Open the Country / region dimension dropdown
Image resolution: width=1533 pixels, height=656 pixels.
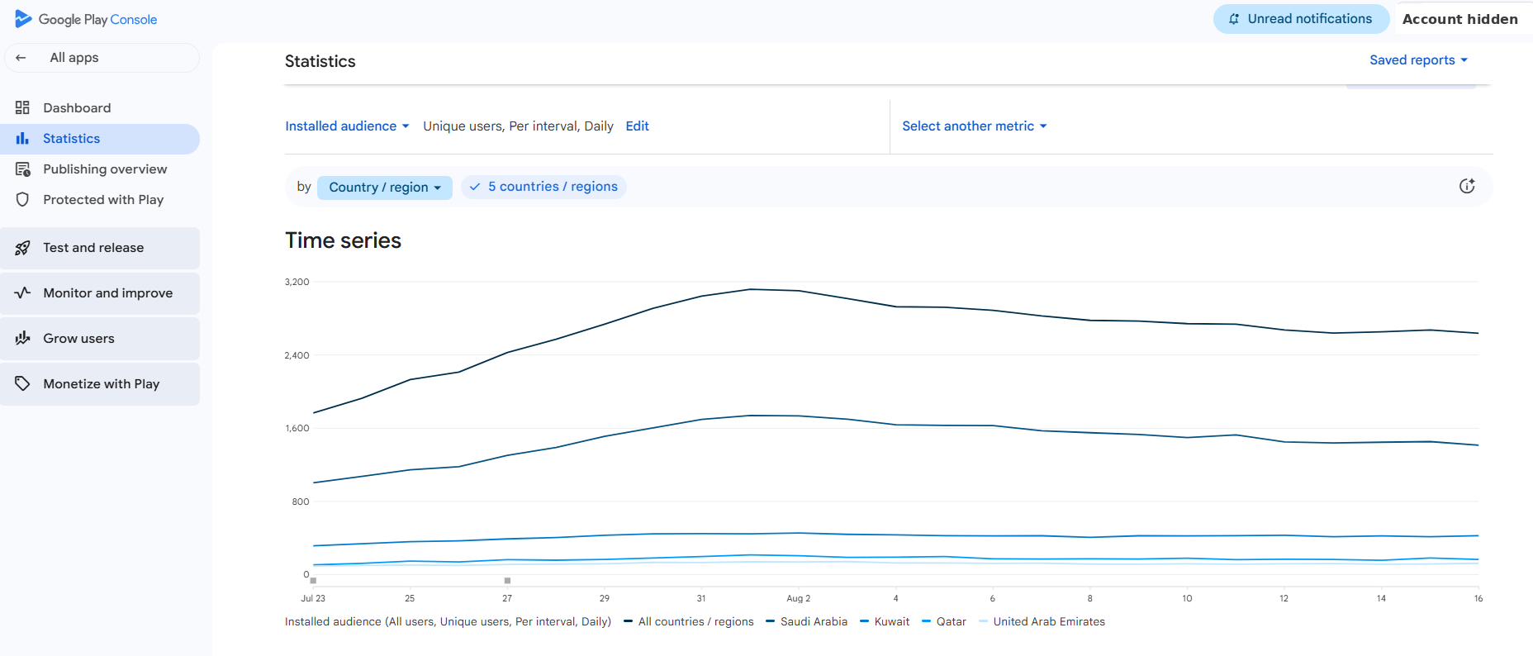[x=385, y=188]
